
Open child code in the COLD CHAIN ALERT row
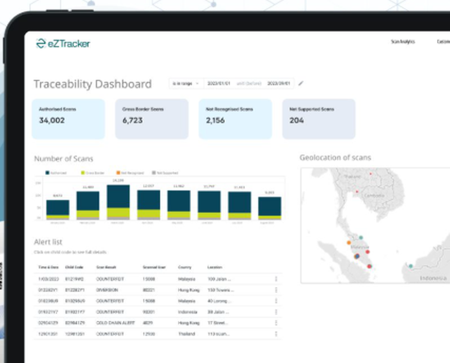75,323
